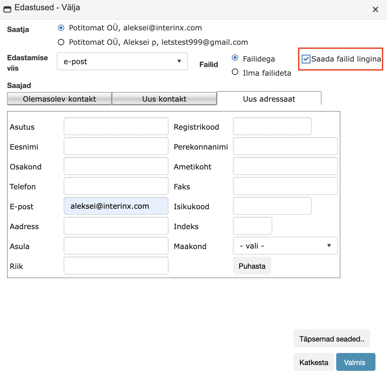Image resolution: width=387 pixels, height=375 pixels.
Task: Switch to Uus kontakt tab
Action: [x=164, y=99]
